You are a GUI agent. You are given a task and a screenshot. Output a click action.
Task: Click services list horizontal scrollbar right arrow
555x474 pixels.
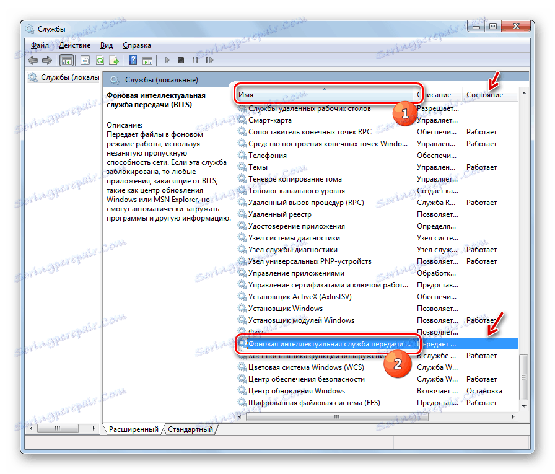[513, 416]
